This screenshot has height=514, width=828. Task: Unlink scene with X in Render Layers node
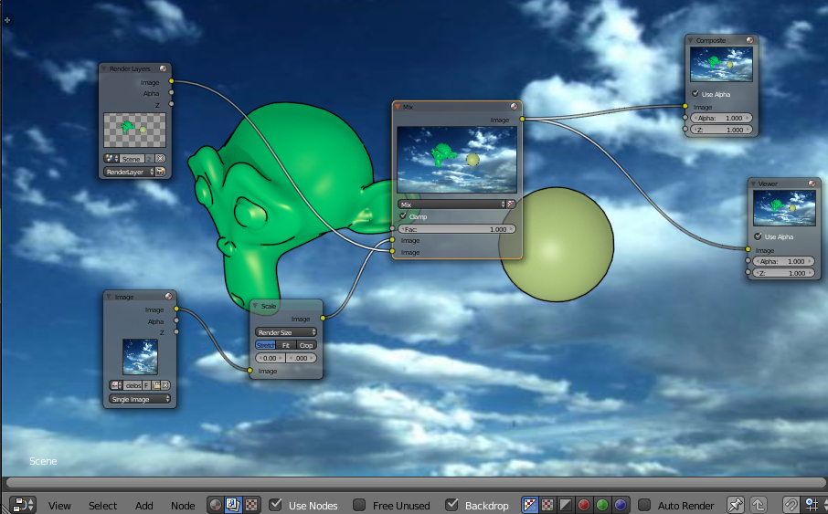tap(161, 158)
